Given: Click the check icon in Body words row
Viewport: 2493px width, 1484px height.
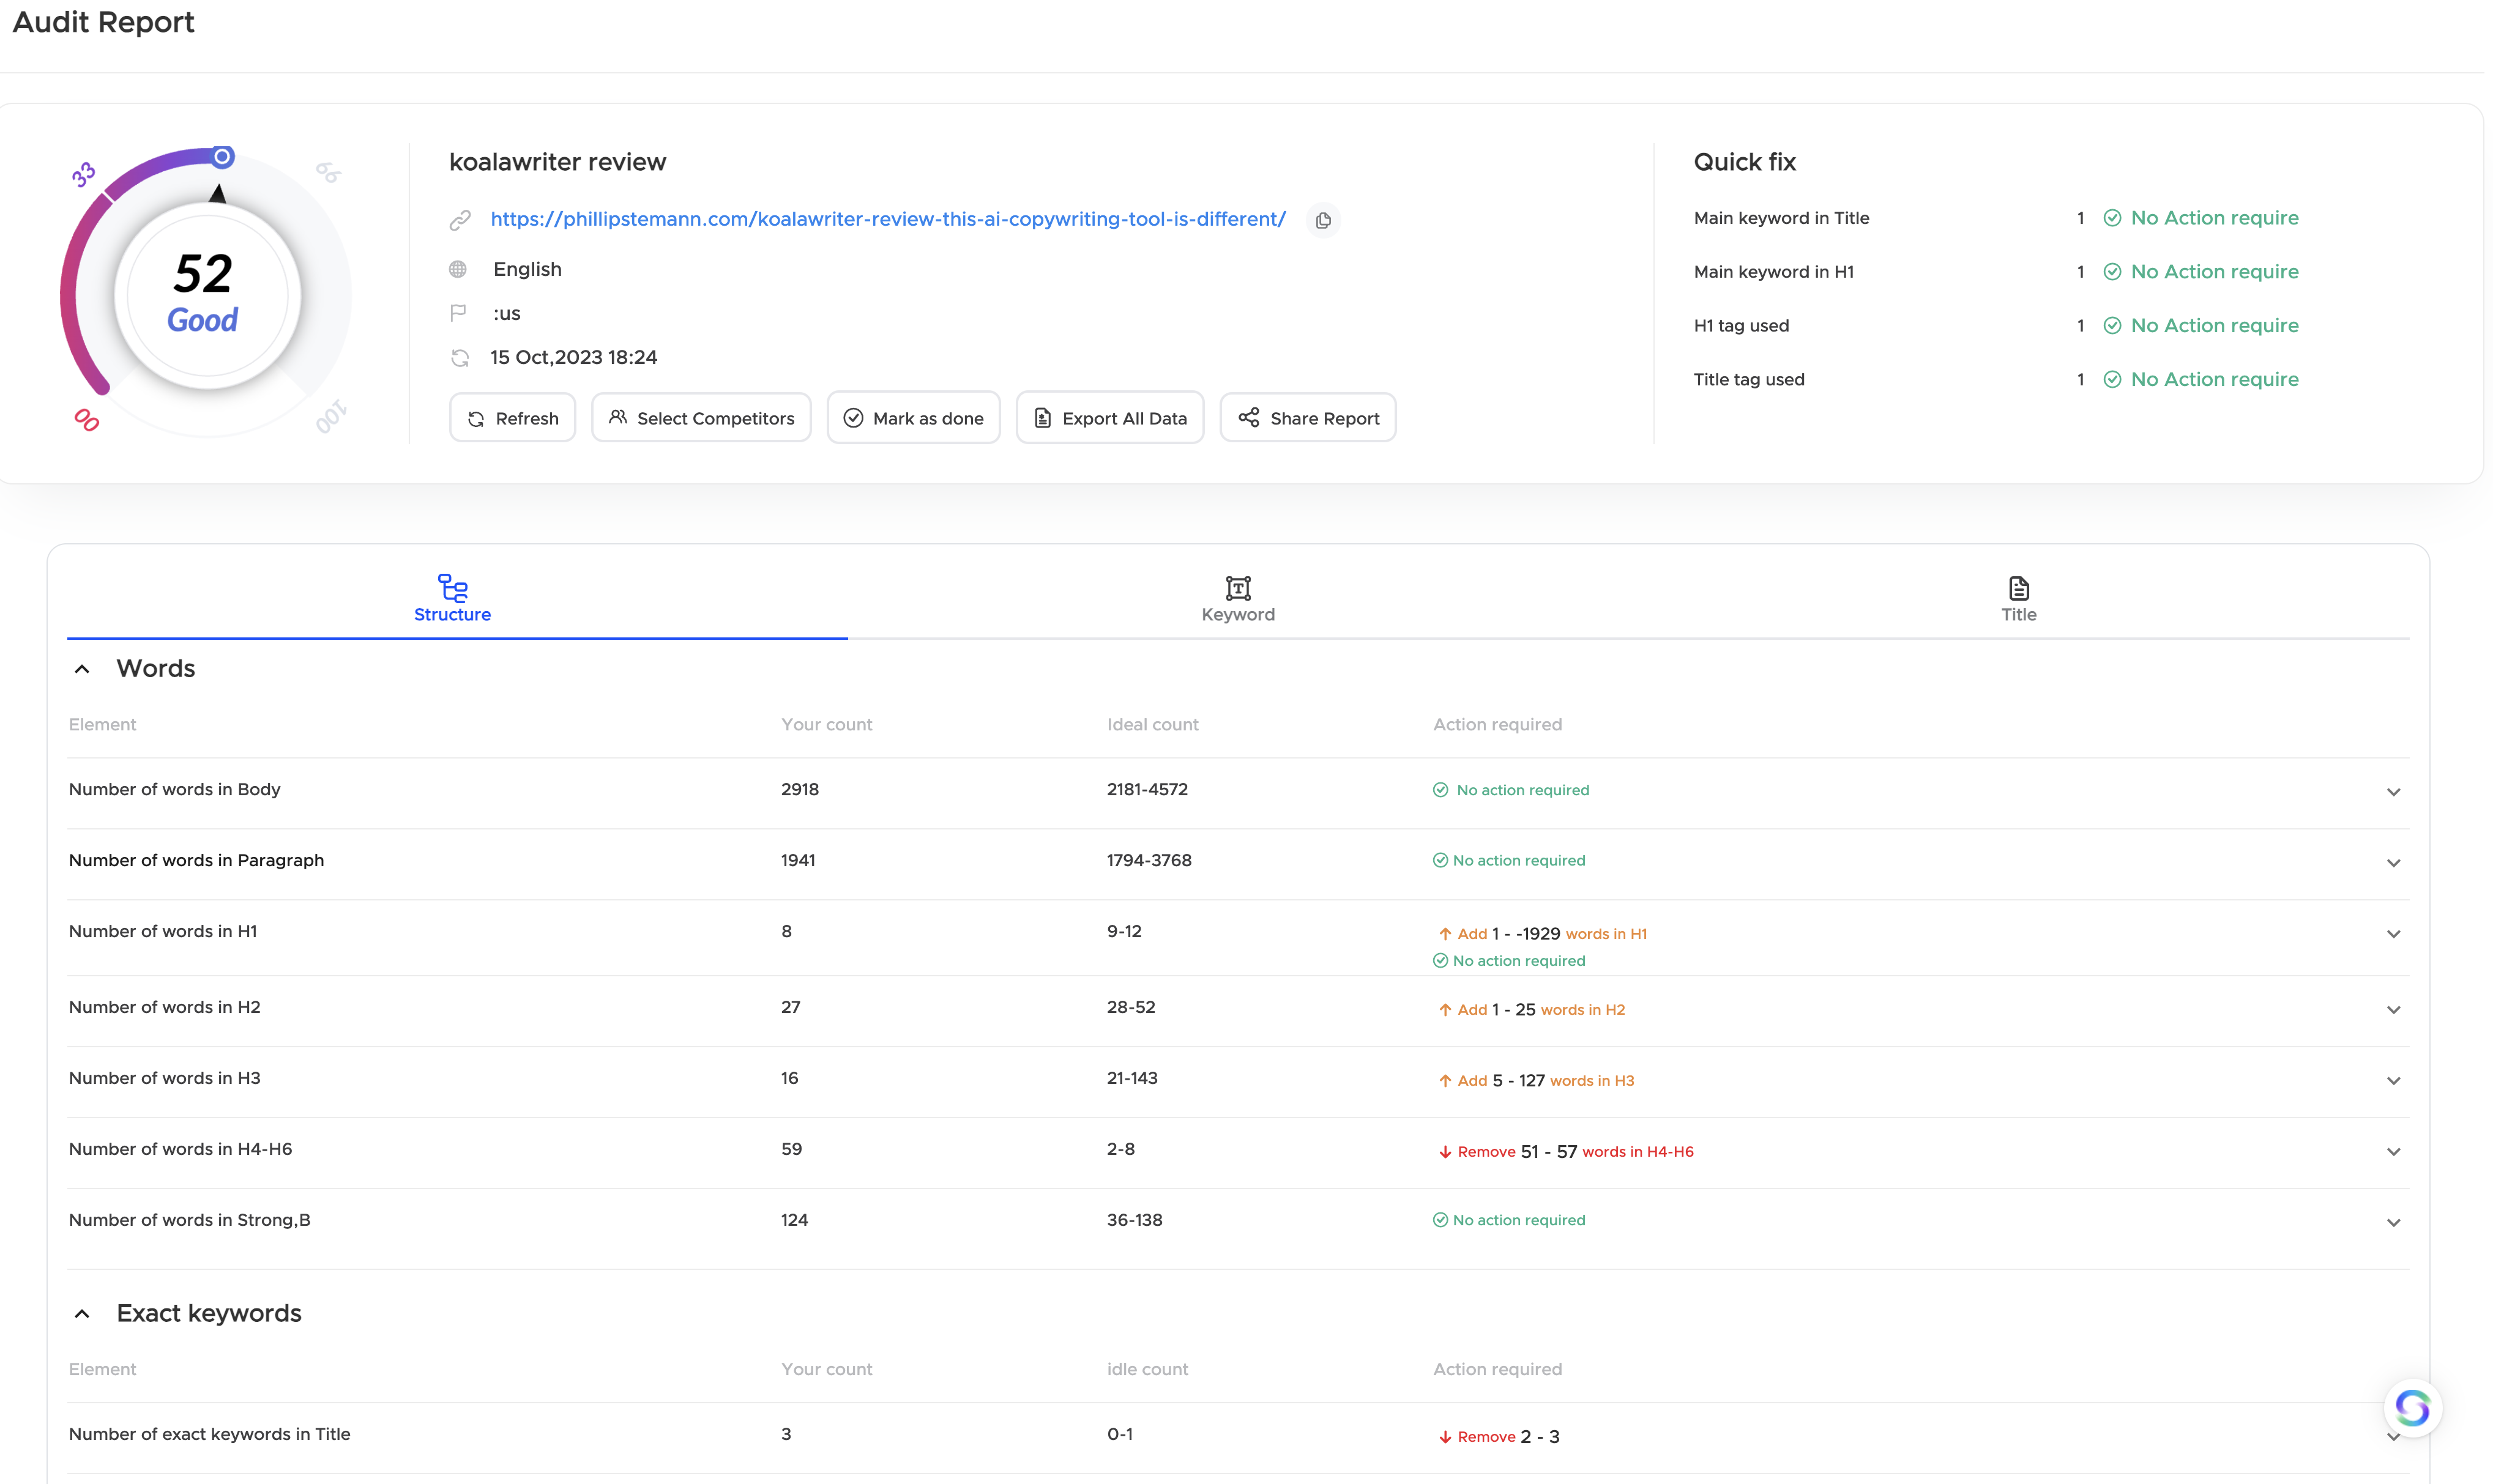Looking at the screenshot, I should [x=1440, y=790].
